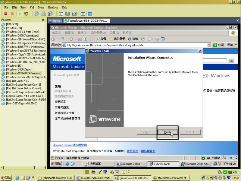Click the green Power On play icon

[20, 14]
